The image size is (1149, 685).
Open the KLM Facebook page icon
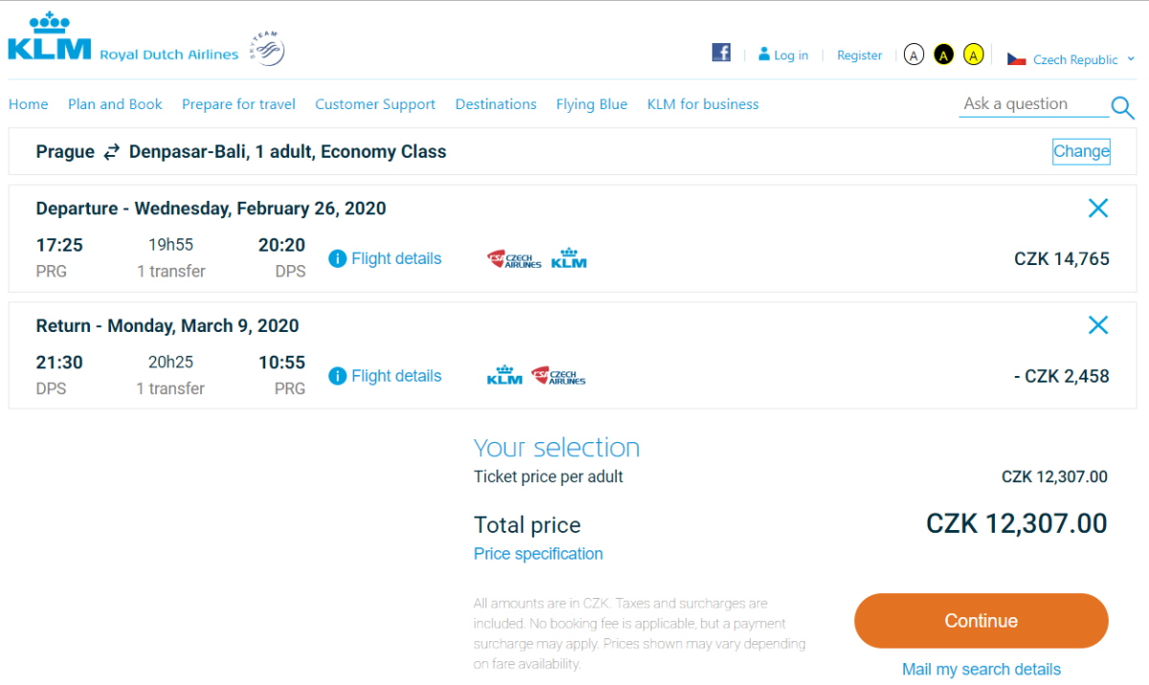pos(721,53)
